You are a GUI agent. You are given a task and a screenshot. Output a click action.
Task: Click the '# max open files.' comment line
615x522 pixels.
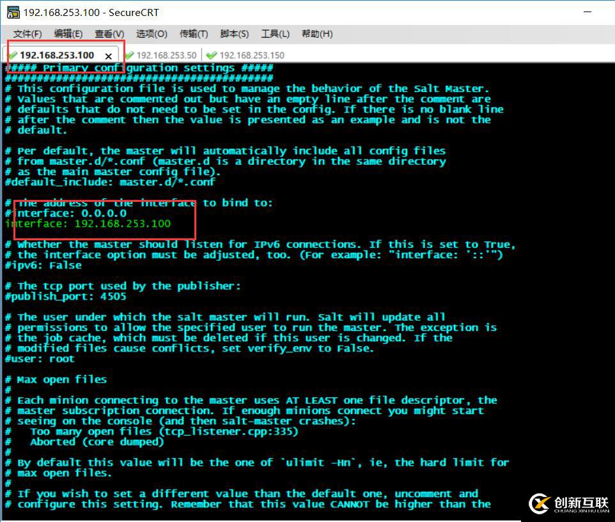58,473
